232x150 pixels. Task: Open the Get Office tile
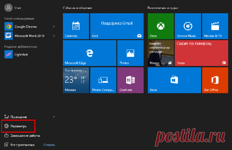(215, 80)
